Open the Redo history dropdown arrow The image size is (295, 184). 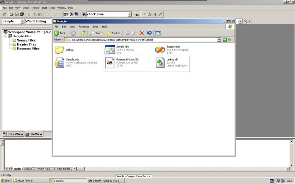click(x=59, y=14)
